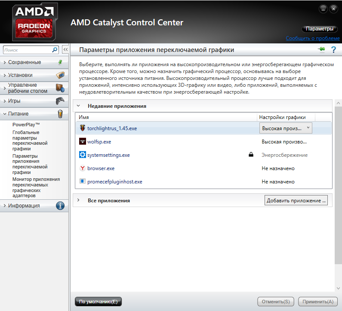Click the wolfsp.exe application icon
The width and height of the screenshot is (342, 311).
83,142
